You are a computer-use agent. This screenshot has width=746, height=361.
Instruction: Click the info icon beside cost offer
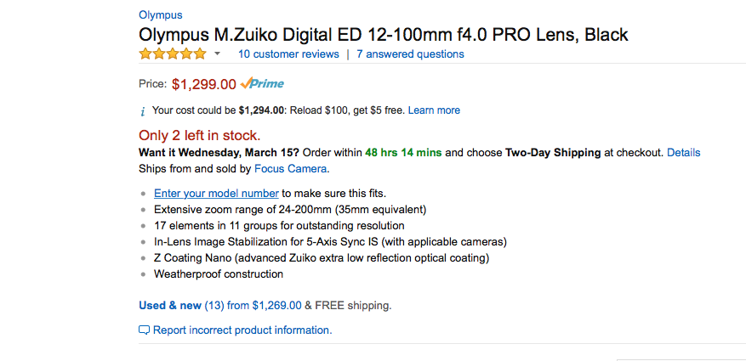[x=143, y=111]
